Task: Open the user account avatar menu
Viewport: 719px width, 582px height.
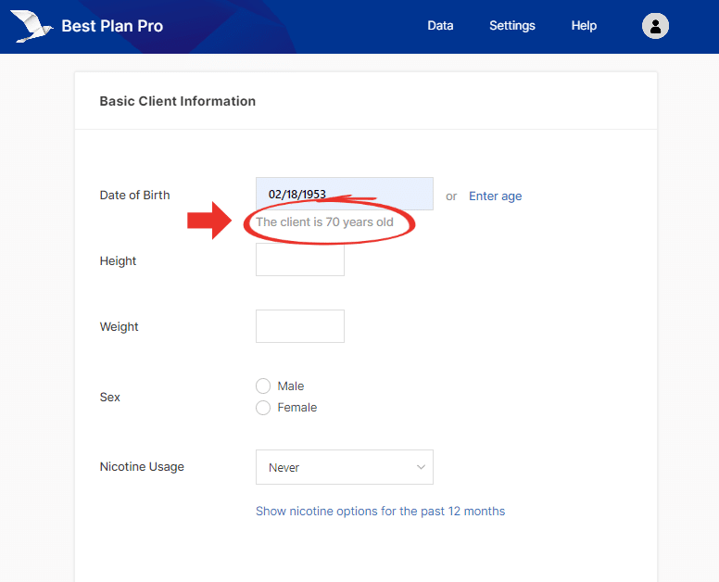Action: click(655, 26)
